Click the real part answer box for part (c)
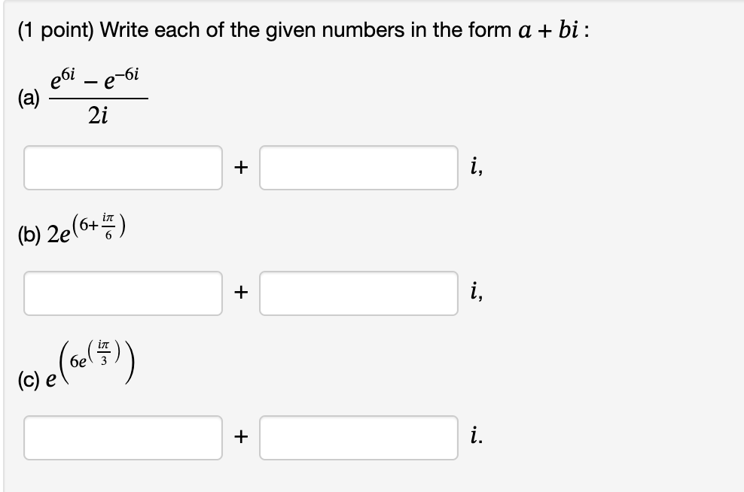The image size is (744, 492). click(122, 437)
